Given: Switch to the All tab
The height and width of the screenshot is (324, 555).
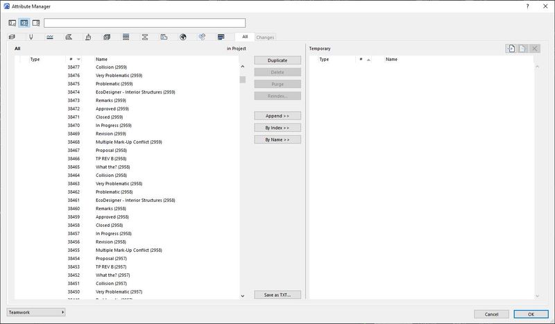Looking at the screenshot, I should [x=245, y=37].
